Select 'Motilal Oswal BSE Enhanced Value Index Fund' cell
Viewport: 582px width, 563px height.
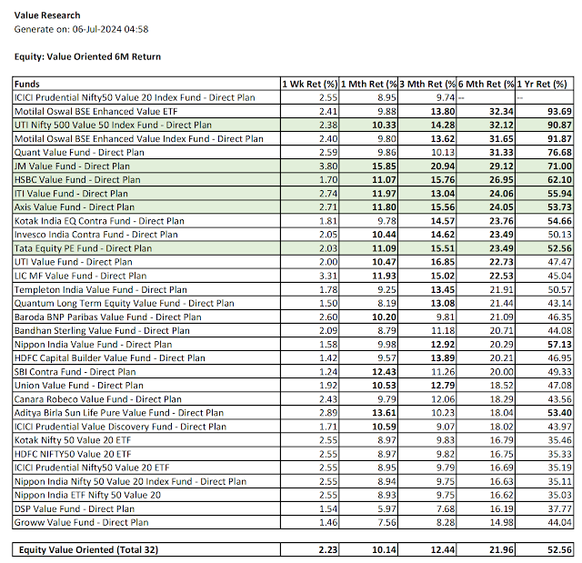(146, 139)
